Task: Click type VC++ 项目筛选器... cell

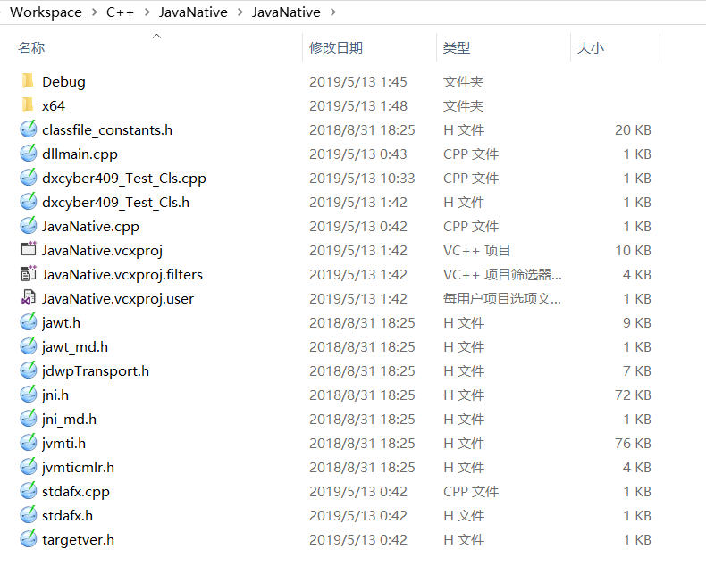Action: [x=502, y=274]
